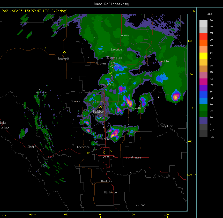The image size is (223, 218).
Task: Select the red 60-65 dBZ legend swatch
Action: coord(203,36)
